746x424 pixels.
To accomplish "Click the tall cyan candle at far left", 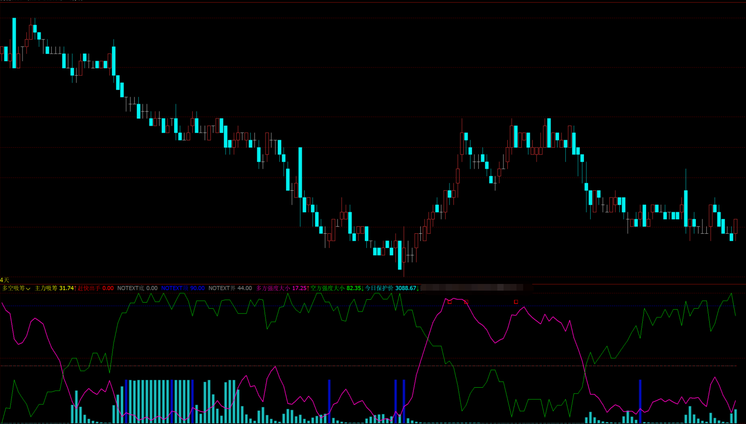I will (x=14, y=43).
